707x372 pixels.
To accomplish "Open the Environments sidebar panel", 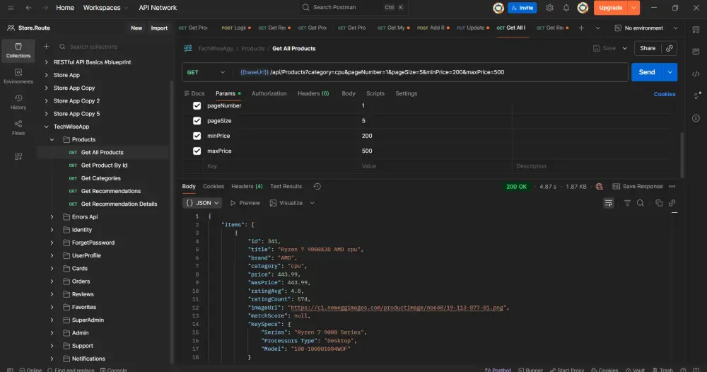I will point(18,76).
